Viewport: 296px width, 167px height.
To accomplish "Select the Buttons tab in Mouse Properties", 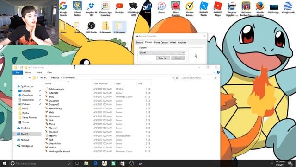I will point(140,42).
